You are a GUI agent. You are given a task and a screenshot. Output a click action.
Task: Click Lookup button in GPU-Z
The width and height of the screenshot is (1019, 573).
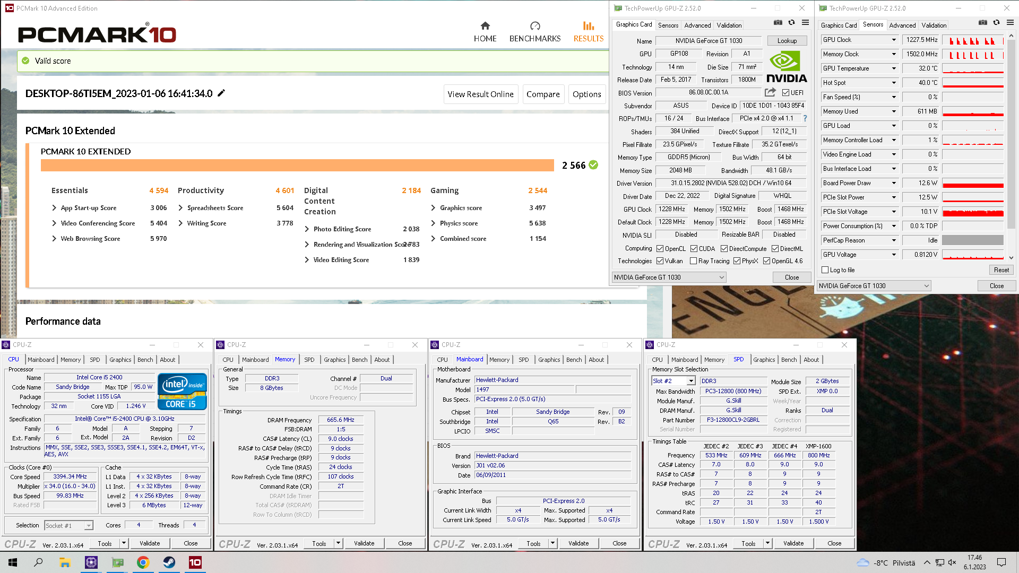tap(787, 41)
